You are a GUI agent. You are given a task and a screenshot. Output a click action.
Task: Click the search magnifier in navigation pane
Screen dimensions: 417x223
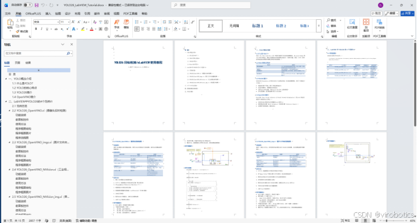pyautogui.click(x=69, y=53)
